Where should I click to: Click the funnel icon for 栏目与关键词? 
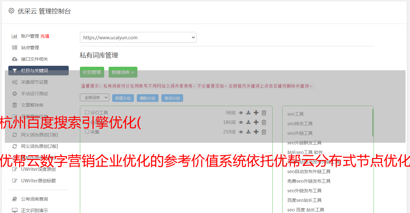15,71
